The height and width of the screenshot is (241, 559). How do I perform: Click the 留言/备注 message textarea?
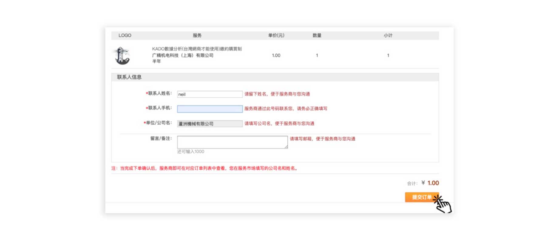(x=232, y=142)
